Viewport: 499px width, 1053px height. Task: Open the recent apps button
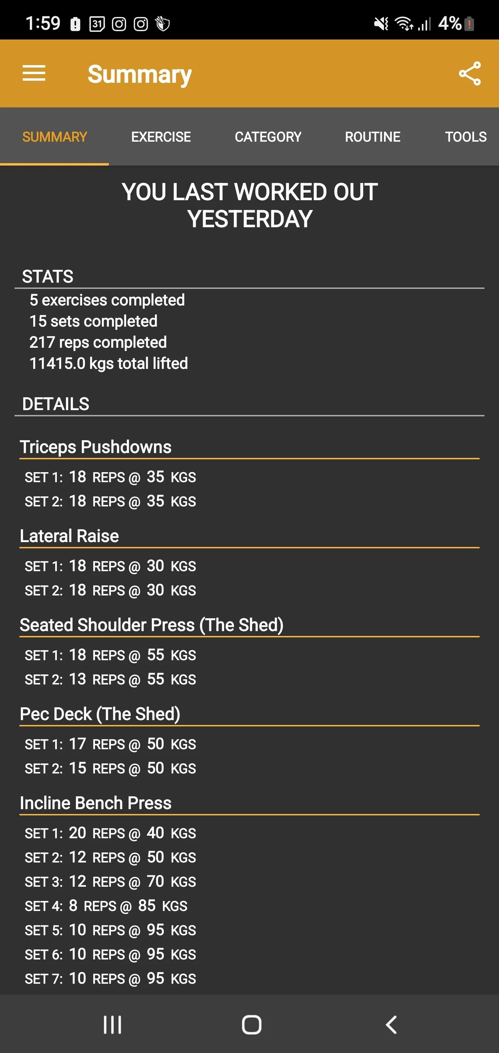[x=112, y=1024]
